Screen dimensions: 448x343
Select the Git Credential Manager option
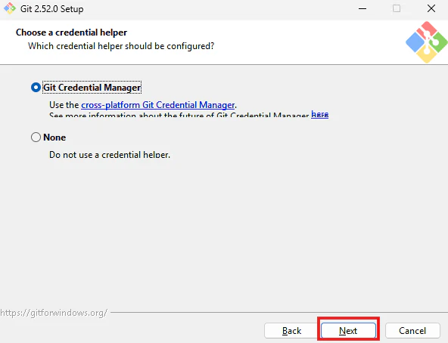point(86,88)
